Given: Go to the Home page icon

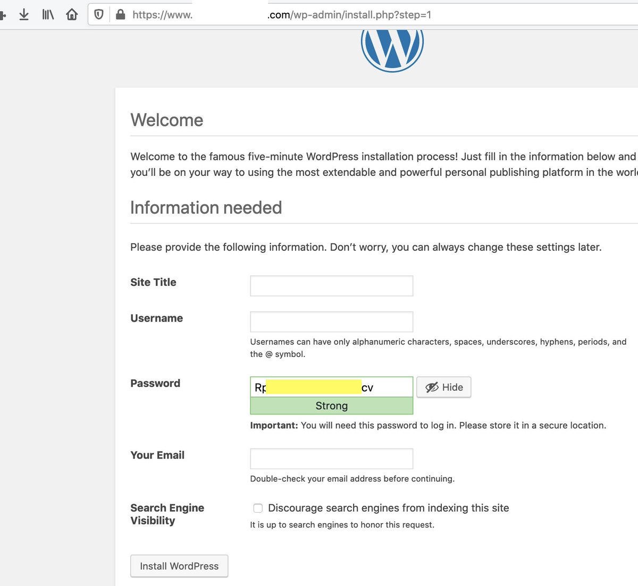Looking at the screenshot, I should coord(72,14).
